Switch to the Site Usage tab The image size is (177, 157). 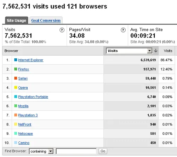[17, 21]
